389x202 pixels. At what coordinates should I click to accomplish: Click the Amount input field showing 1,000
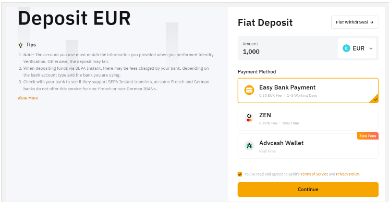point(287,48)
